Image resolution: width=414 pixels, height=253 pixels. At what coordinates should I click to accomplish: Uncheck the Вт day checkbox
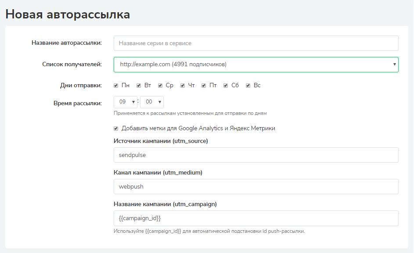pyautogui.click(x=139, y=86)
